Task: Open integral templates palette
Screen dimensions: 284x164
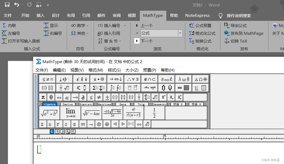Action: [x=116, y=88]
